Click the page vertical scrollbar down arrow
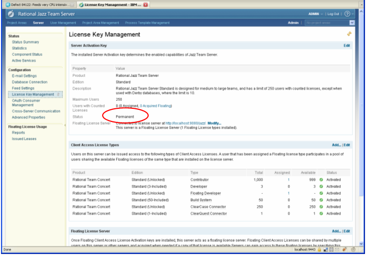The image size is (366, 255). 361,243
